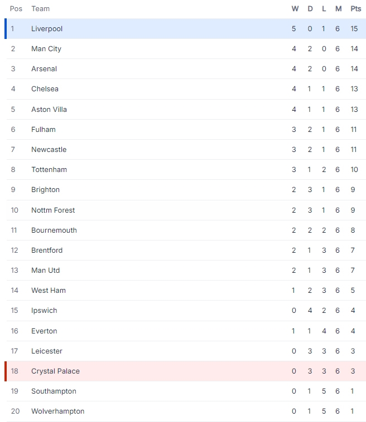Sort by the W column header
The image size is (366, 422).
(x=295, y=8)
